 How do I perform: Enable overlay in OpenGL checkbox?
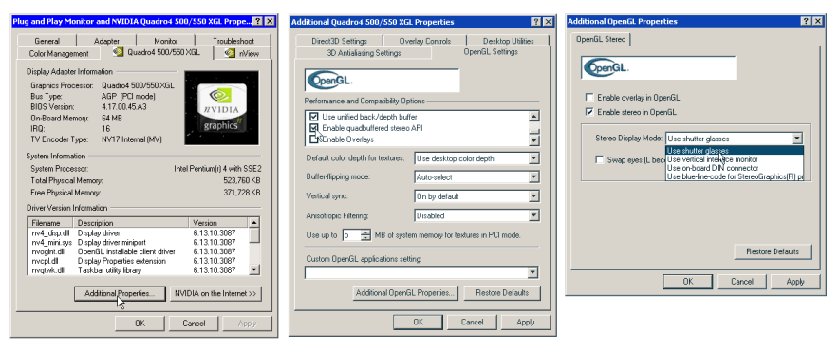click(x=589, y=98)
